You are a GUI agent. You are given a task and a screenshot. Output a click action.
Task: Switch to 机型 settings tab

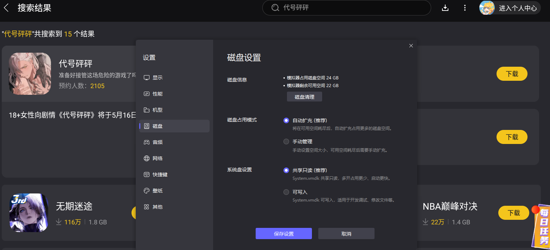(x=174, y=110)
